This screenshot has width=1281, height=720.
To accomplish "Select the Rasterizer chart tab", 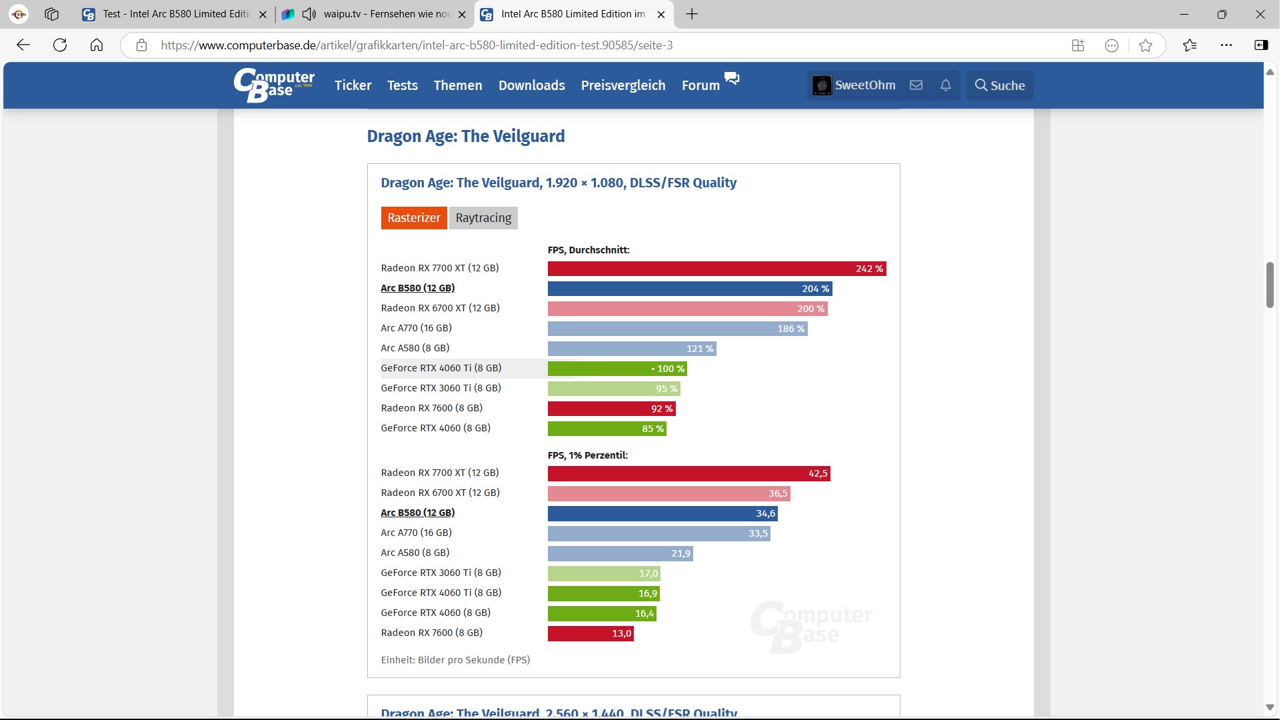I will click(x=413, y=218).
